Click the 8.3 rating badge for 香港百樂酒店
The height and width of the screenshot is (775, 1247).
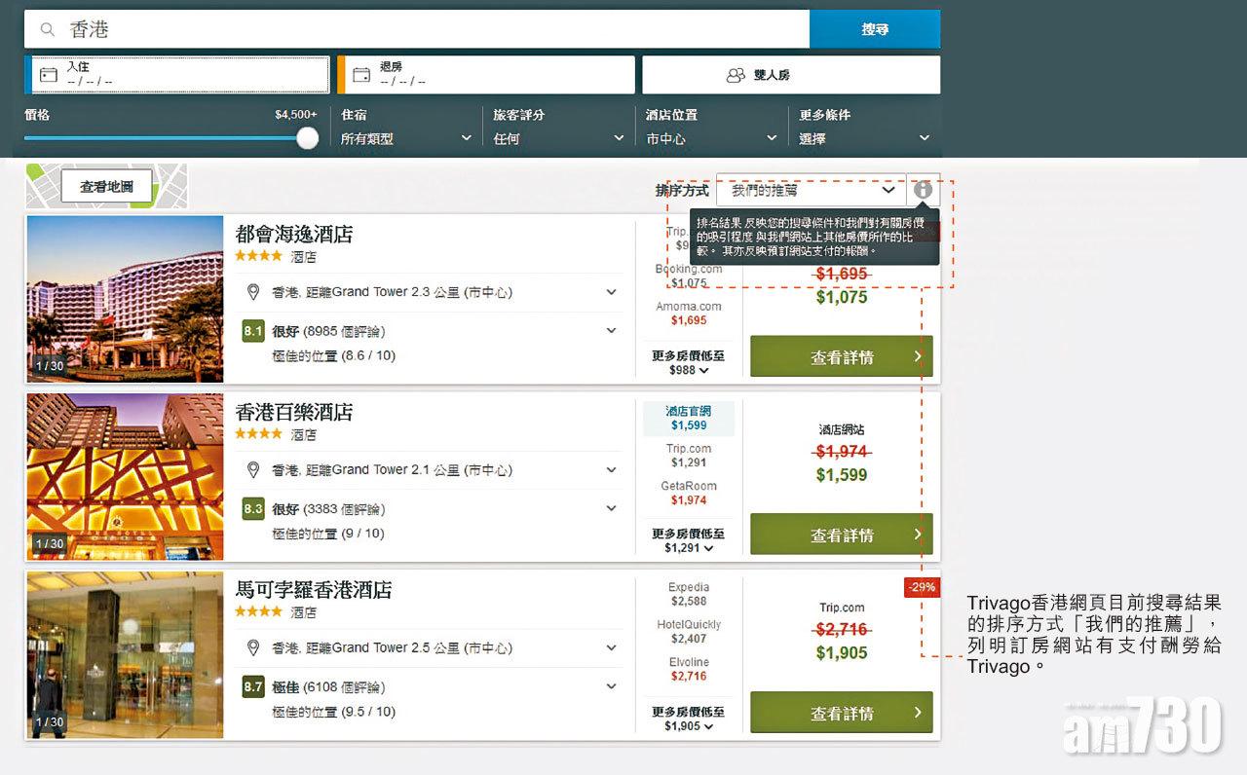(253, 508)
